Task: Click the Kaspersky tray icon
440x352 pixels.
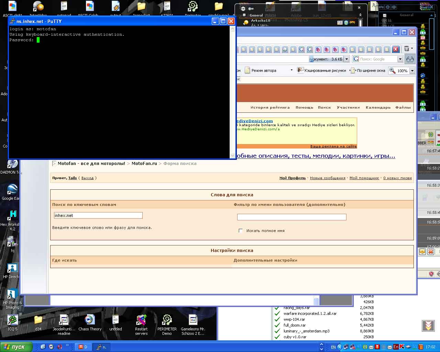Action: tap(401, 347)
